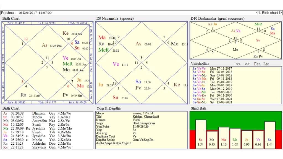Image resolution: width=283 pixels, height=159 pixels.
Task: Click the Tithi Krishna Chaturdashi value
Action: coord(146,117)
